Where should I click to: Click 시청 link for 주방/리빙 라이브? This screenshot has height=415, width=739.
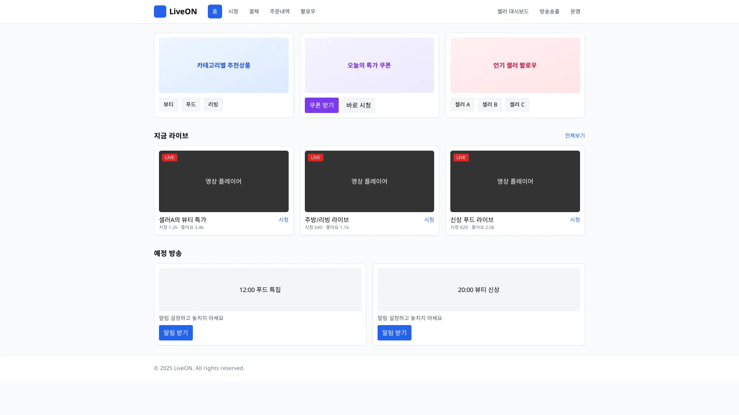[x=429, y=219]
